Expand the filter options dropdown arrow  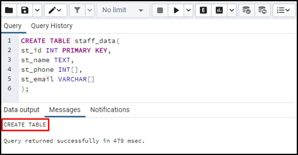click(90, 10)
